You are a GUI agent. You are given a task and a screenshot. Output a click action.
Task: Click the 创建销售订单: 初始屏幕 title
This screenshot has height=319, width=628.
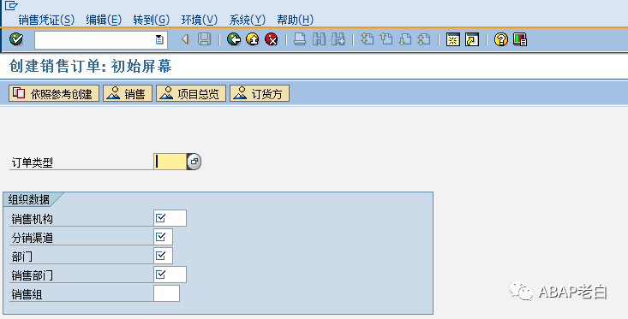click(91, 66)
